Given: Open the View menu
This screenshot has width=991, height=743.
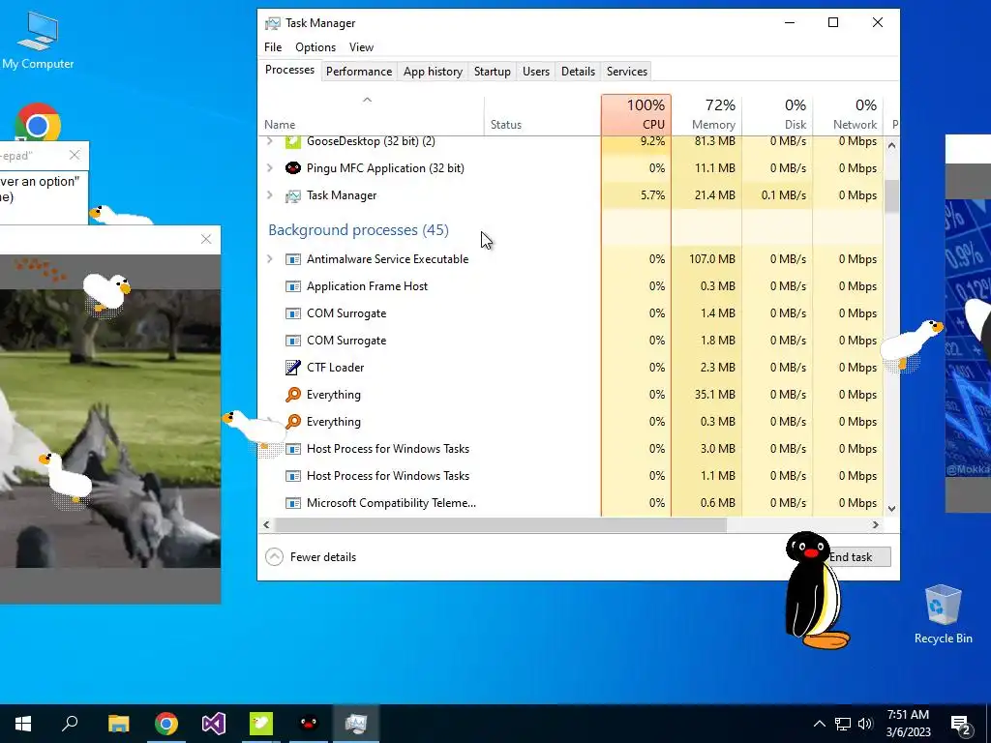Looking at the screenshot, I should 361,47.
